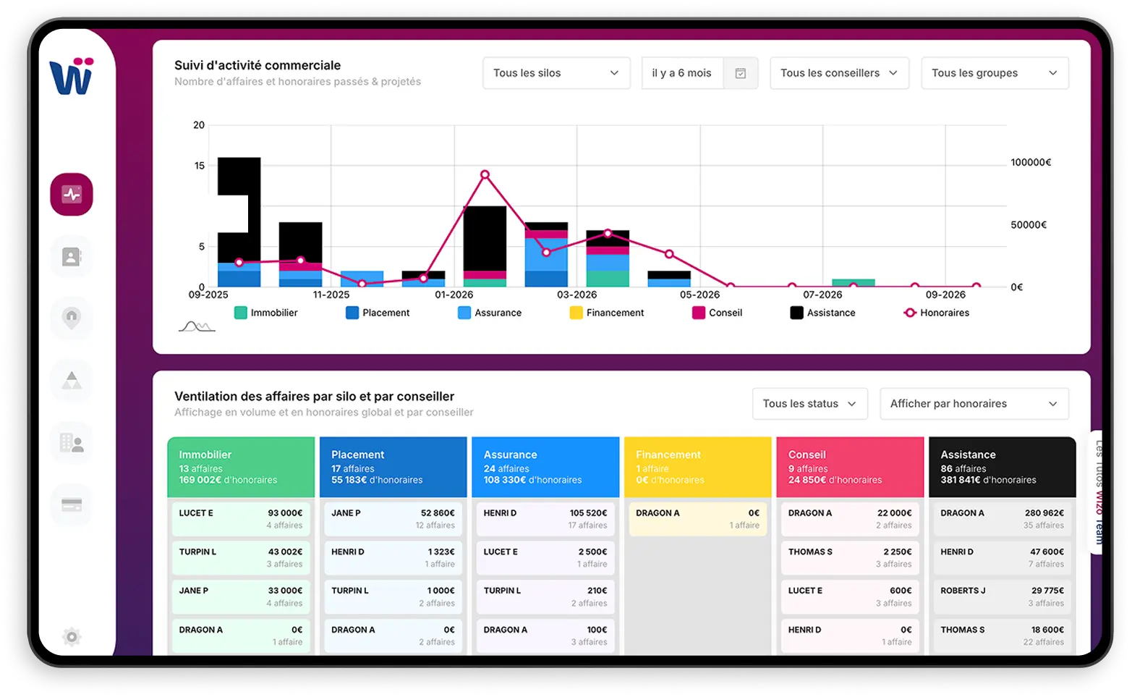
Task: Open JANE P card showing 52 860€
Action: coord(393,519)
